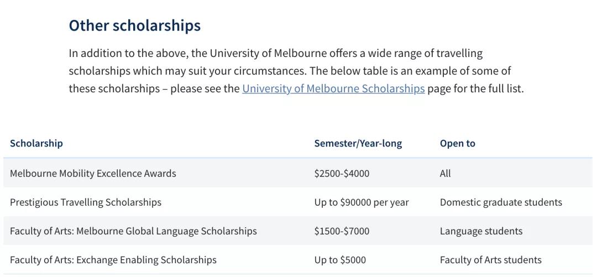This screenshot has height=277, width=597.
Task: Click the '$2500-$4000' amount cell
Action: click(x=342, y=174)
